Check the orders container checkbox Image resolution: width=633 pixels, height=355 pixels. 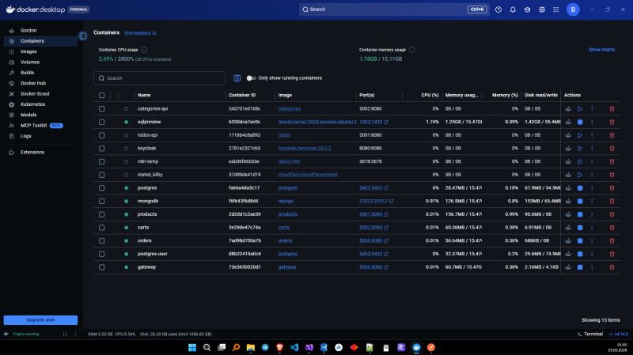click(102, 241)
